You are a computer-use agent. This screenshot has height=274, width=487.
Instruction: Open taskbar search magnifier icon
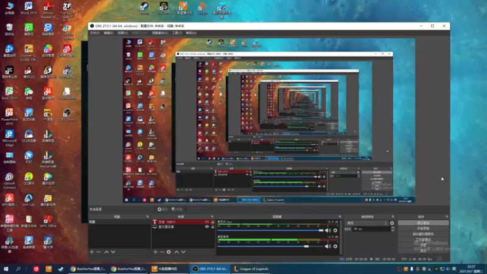(x=18, y=269)
